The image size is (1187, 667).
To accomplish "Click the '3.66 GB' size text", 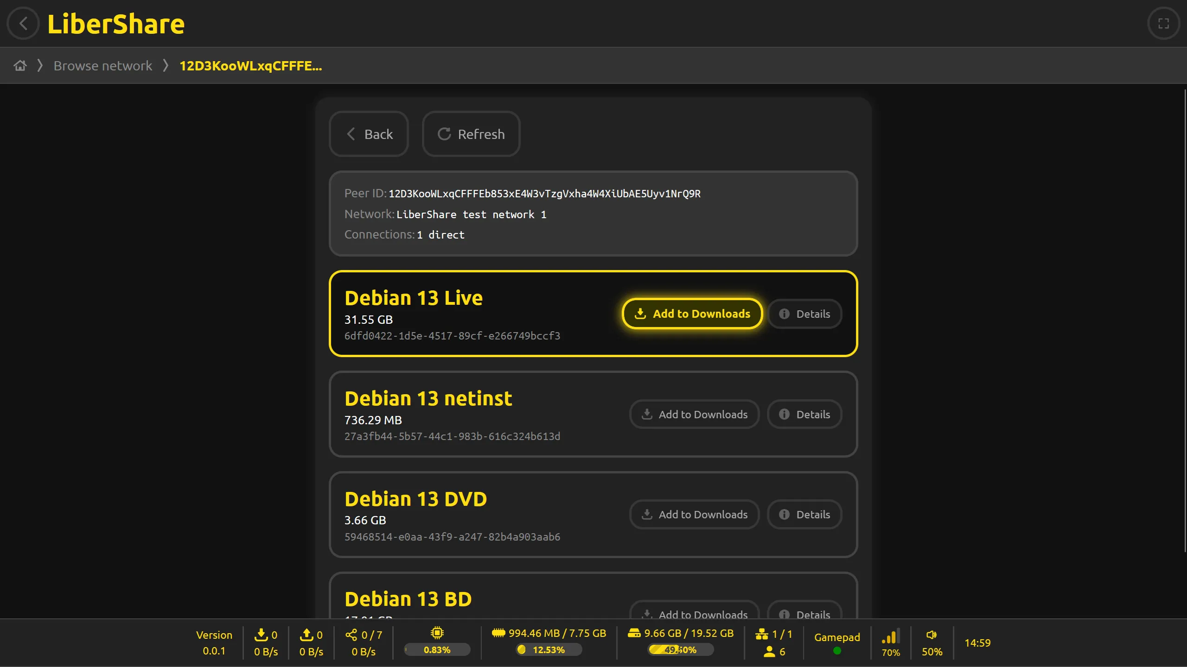I will click(x=365, y=520).
